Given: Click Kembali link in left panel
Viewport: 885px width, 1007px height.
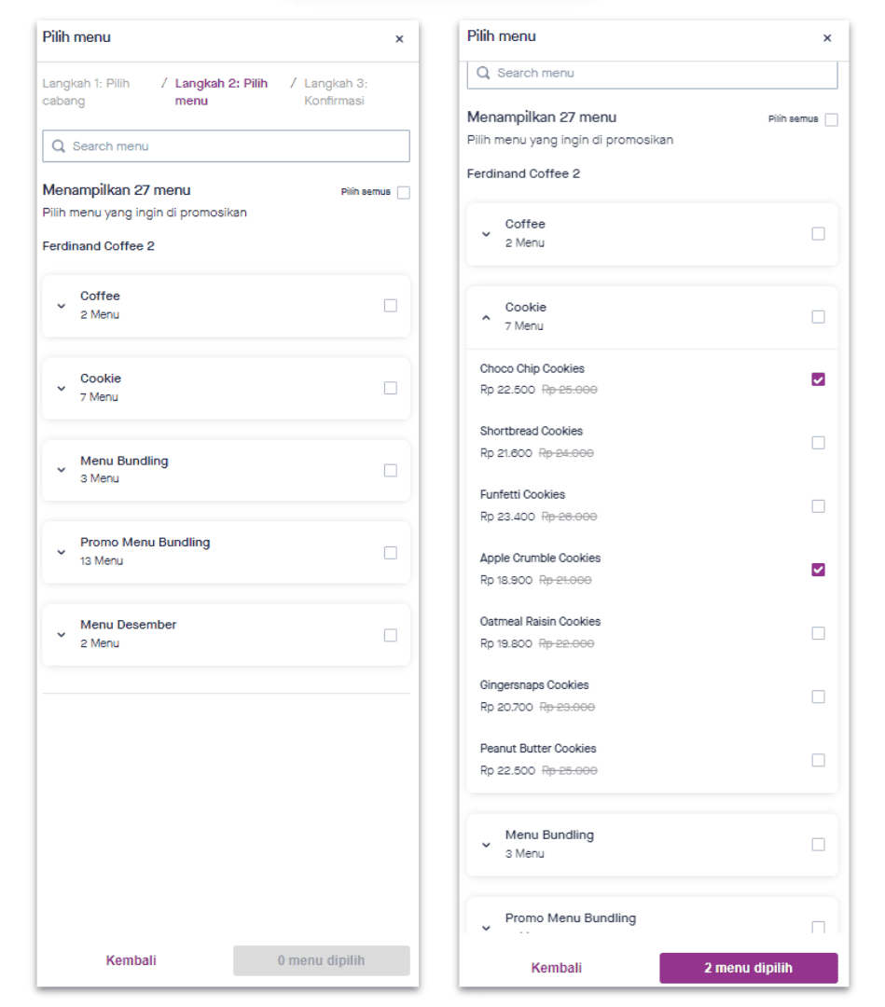Looking at the screenshot, I should coord(131,960).
